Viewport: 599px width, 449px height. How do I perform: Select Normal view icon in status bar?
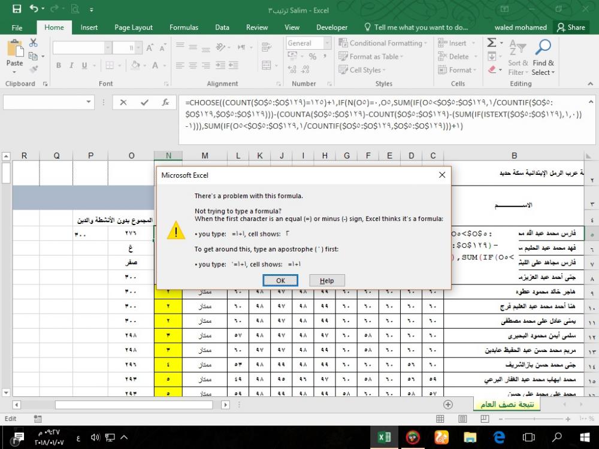click(440, 419)
